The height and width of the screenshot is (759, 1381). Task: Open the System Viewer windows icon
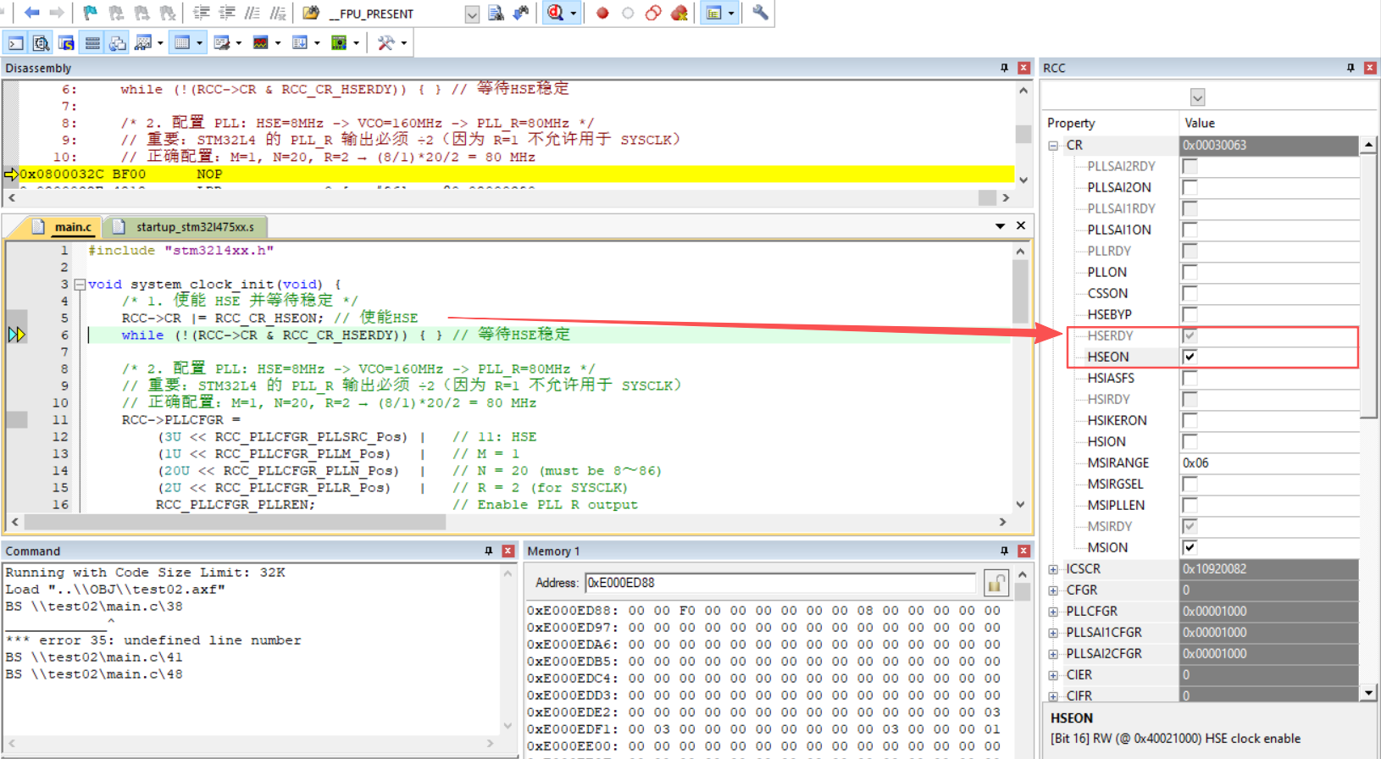pyautogui.click(x=339, y=42)
